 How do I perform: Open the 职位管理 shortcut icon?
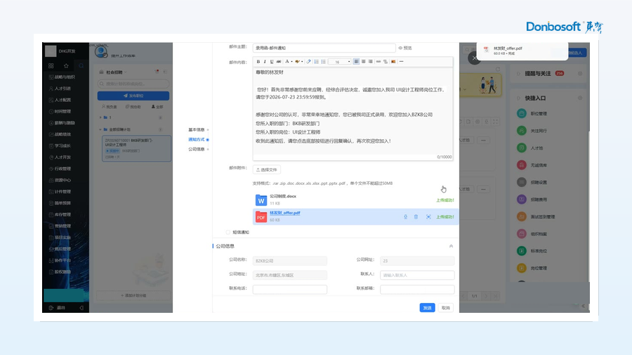click(522, 113)
